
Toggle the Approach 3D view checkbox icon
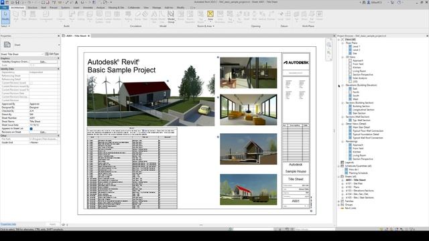(350, 61)
